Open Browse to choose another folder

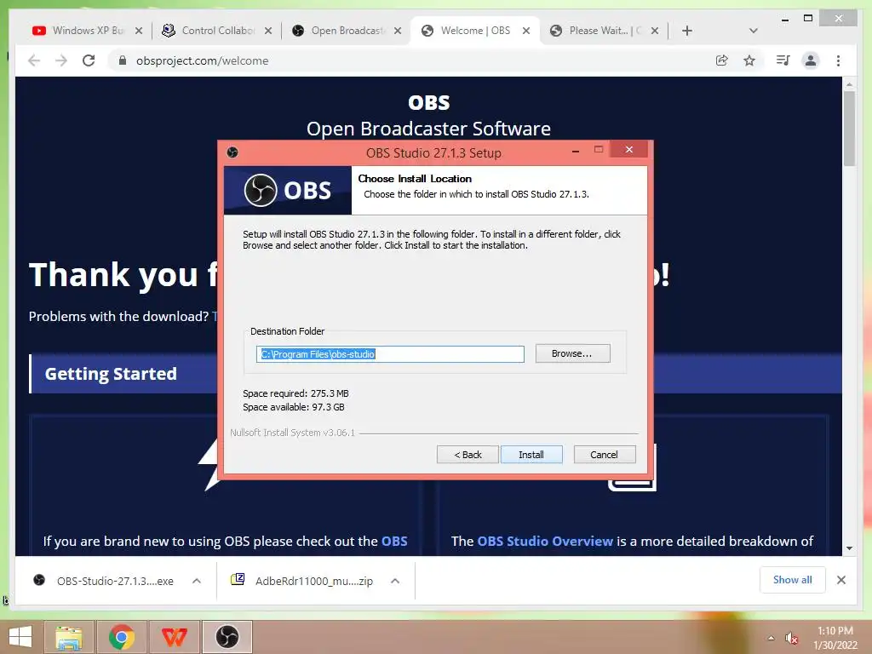[x=572, y=353]
